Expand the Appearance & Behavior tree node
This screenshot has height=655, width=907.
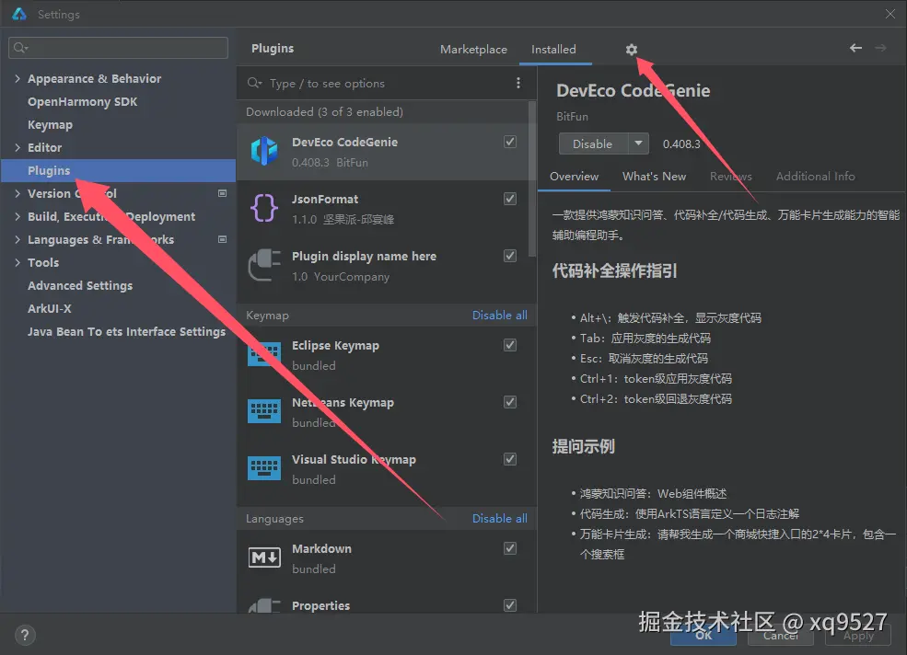[17, 78]
